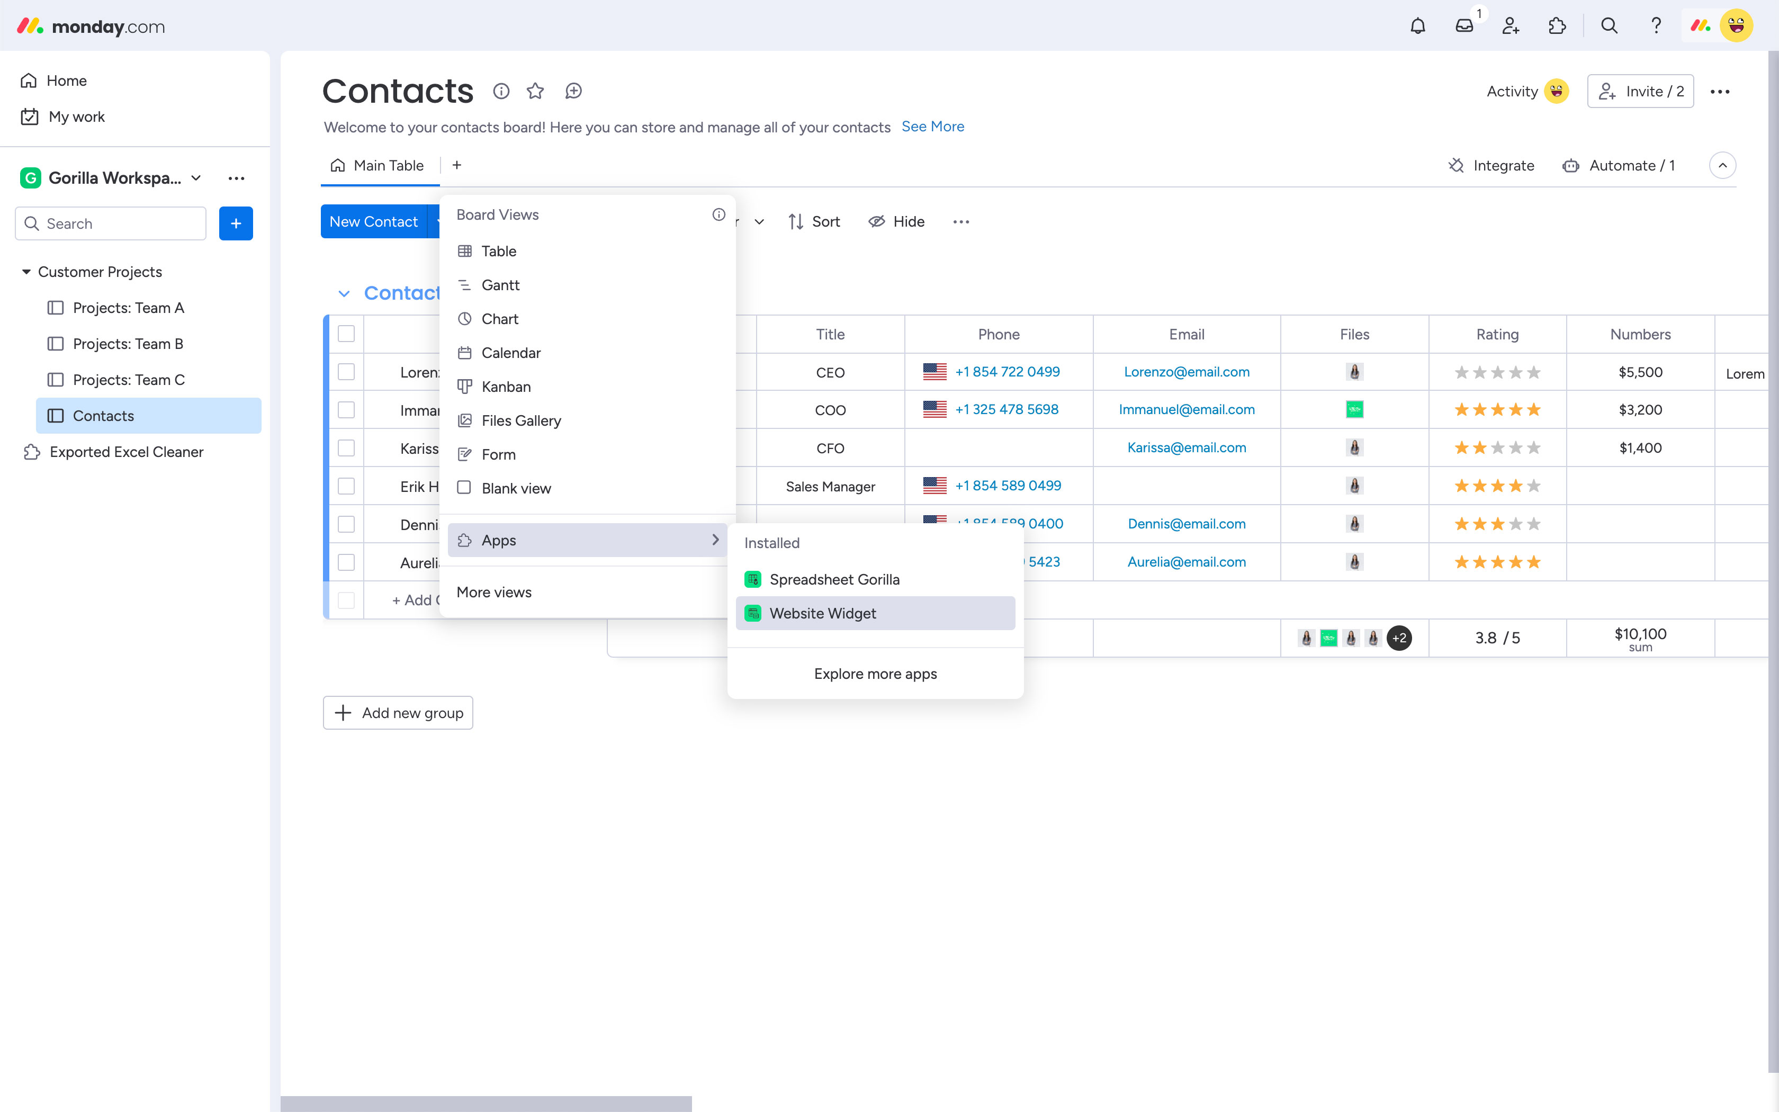Choose Spreadsheet Gorilla from Installed apps

(833, 579)
